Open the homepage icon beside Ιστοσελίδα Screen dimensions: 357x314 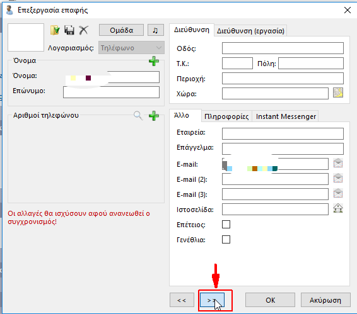[x=338, y=208]
